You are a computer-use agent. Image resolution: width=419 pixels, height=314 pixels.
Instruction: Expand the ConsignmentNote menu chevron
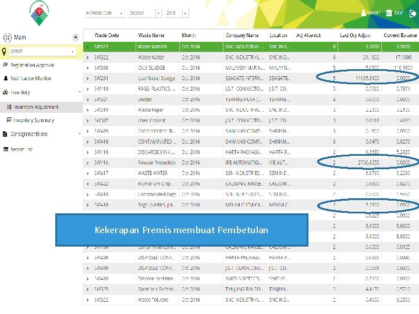pos(79,134)
